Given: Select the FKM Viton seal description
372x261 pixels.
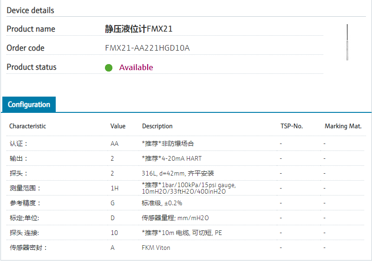Looking at the screenshot, I should [156, 248].
